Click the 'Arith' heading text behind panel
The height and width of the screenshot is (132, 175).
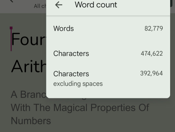coord(29,66)
